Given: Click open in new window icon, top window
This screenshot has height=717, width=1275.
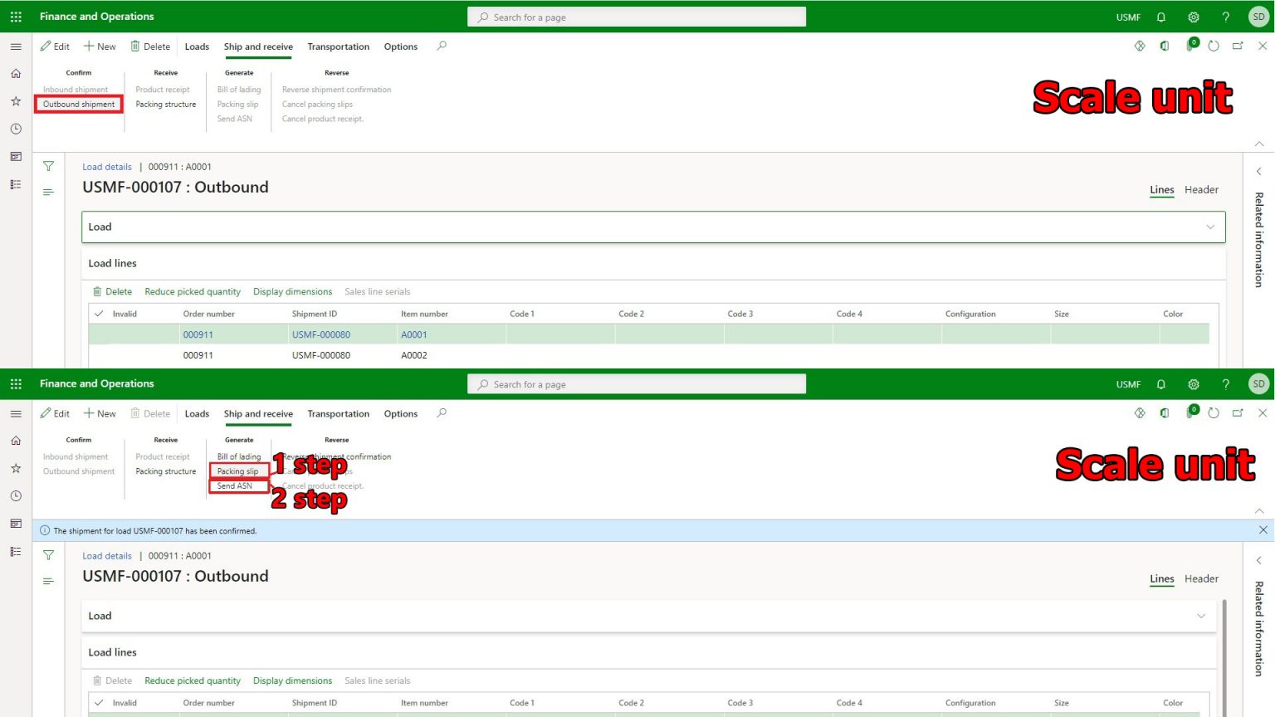Looking at the screenshot, I should pyautogui.click(x=1238, y=46).
